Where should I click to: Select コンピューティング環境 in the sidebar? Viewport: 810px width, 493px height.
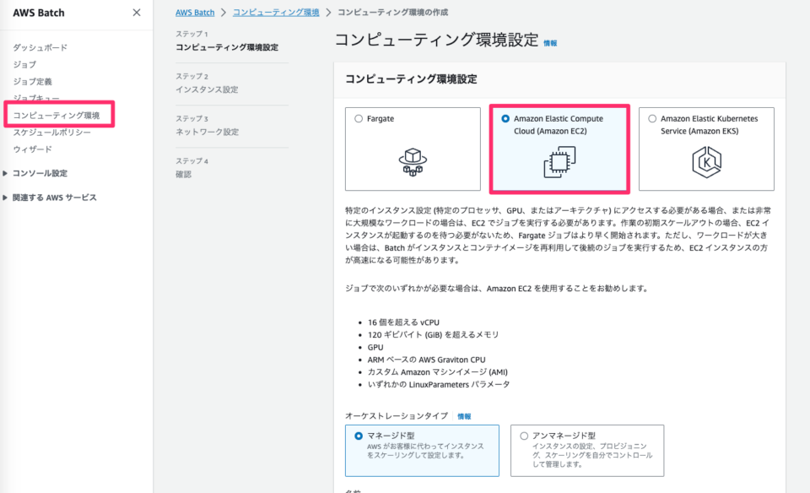[57, 116]
